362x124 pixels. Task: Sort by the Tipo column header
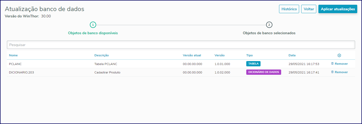(249, 55)
